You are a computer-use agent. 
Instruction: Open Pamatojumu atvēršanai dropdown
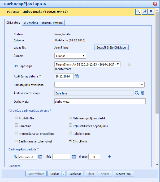99,85
